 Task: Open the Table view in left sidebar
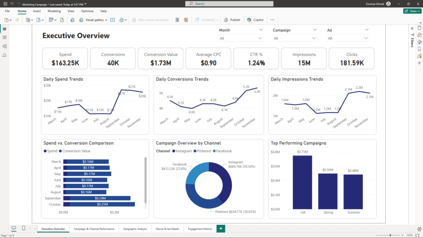pos(5,37)
